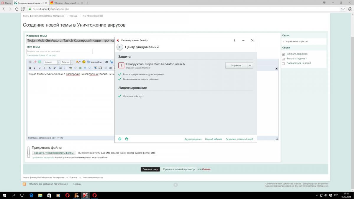Open Kaspersky support agent icon
This screenshot has height=199, width=354.
point(127,139)
